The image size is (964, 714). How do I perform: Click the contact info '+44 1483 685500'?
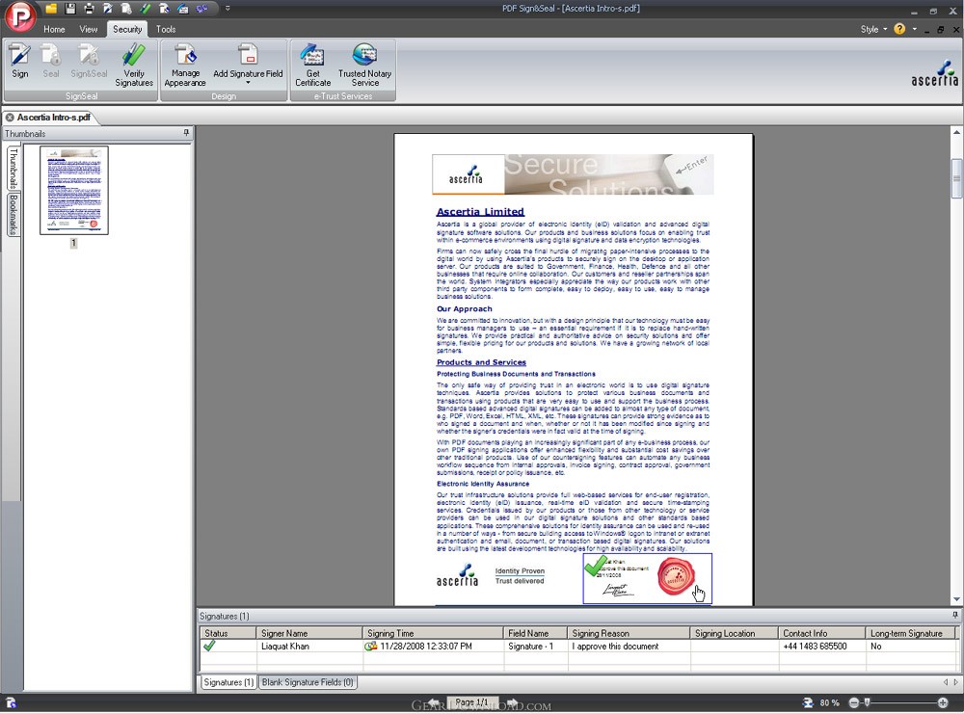[815, 647]
